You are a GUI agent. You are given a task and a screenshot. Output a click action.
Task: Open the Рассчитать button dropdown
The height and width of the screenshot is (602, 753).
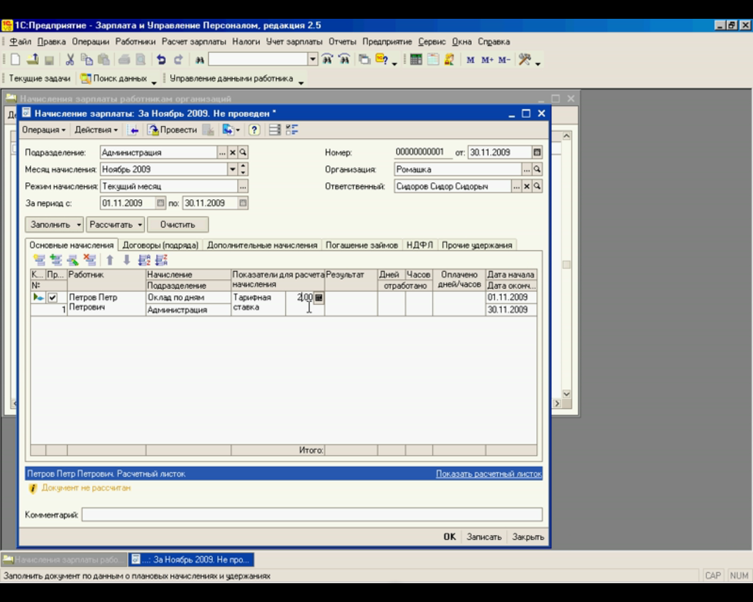point(140,225)
